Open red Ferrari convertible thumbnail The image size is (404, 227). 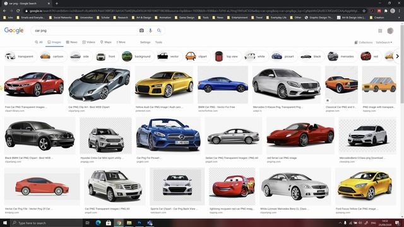[300, 136]
